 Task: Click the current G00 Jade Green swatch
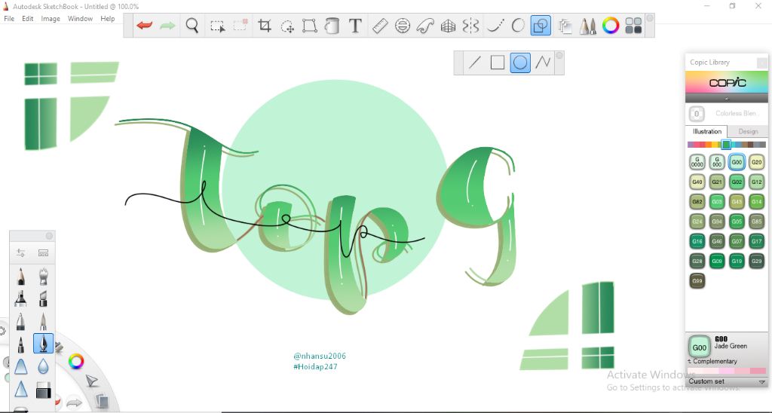click(x=699, y=347)
